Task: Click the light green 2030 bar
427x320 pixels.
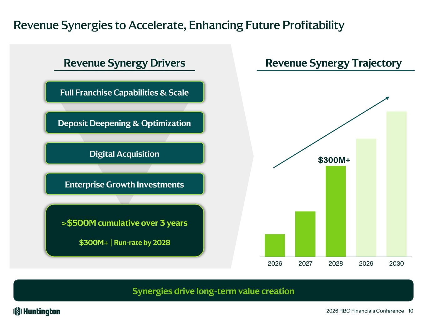Action: pos(396,184)
